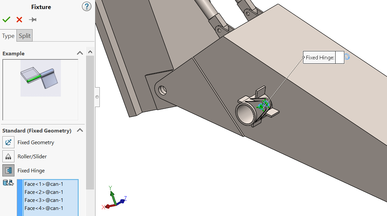The width and height of the screenshot is (387, 216).
Task: Select the Fixed Geometry fixture icon
Action: 8,142
